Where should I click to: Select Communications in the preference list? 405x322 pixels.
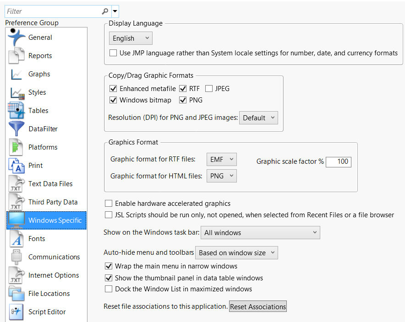pos(54,257)
